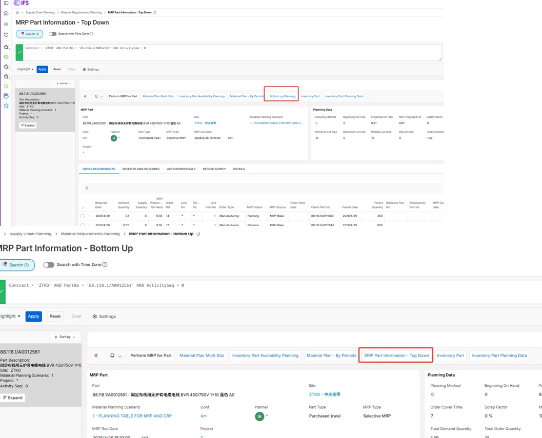Open the ZTKD site link on Bottom Up page

(325, 394)
